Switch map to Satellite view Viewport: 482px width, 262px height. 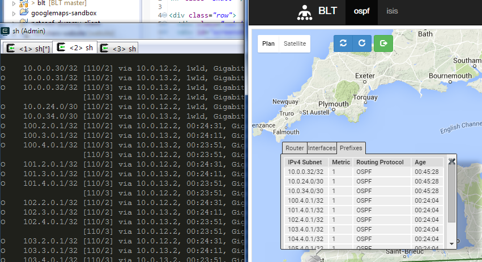pyautogui.click(x=295, y=43)
